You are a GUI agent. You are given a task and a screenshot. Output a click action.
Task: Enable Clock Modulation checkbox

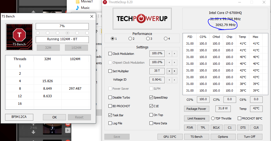(110, 54)
